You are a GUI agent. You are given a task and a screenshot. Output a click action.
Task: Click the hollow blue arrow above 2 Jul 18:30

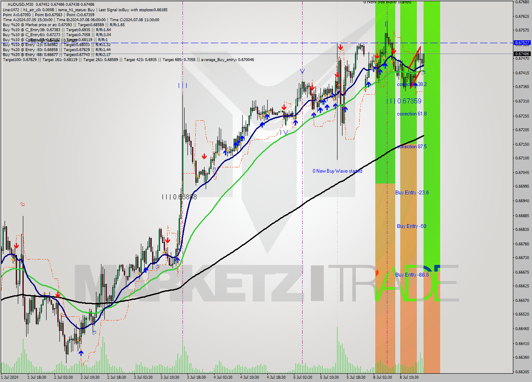click(94, 333)
